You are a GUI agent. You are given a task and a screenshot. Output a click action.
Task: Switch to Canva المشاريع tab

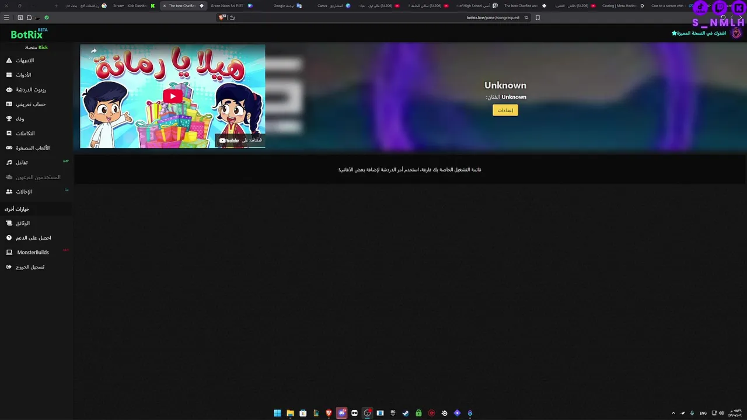[334, 6]
